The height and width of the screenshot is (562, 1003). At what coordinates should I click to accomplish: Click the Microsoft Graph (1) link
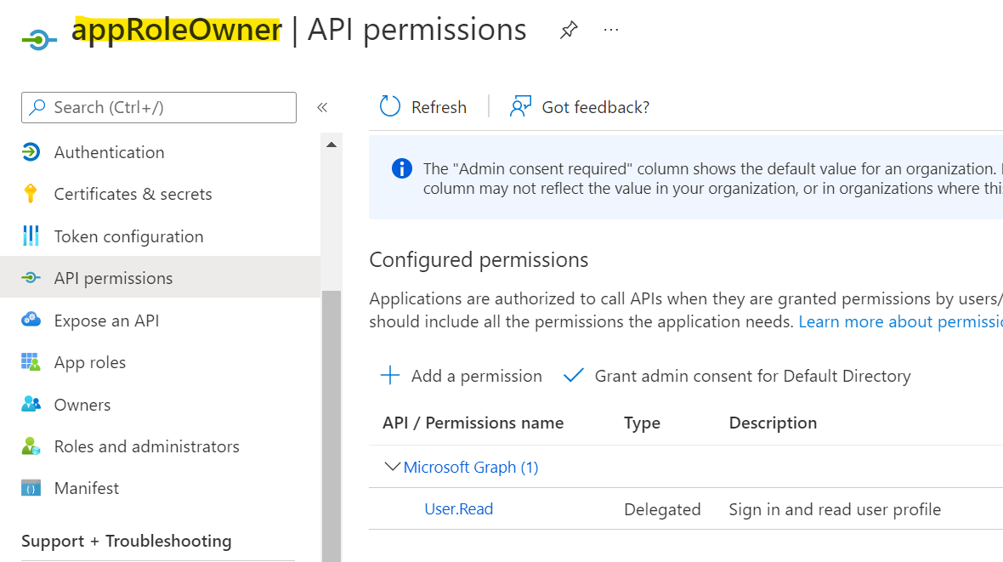click(x=471, y=468)
